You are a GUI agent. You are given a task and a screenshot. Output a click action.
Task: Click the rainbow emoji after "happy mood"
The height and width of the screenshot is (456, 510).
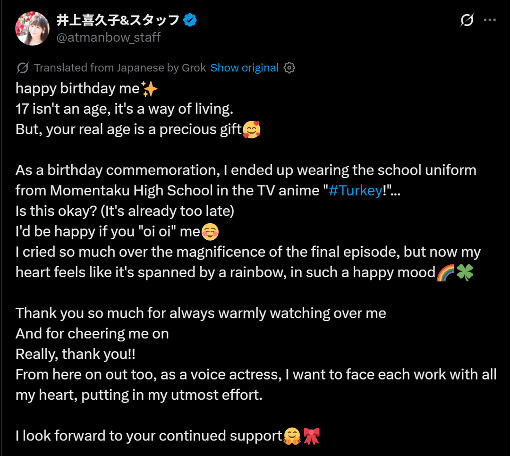click(x=445, y=272)
